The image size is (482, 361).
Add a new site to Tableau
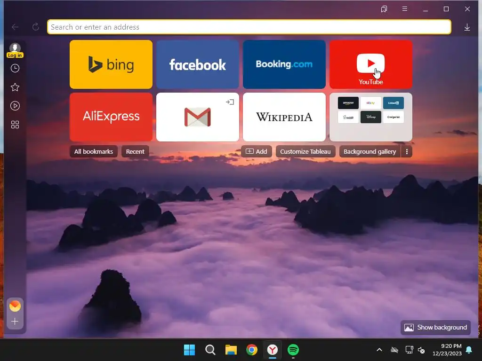[x=257, y=151]
